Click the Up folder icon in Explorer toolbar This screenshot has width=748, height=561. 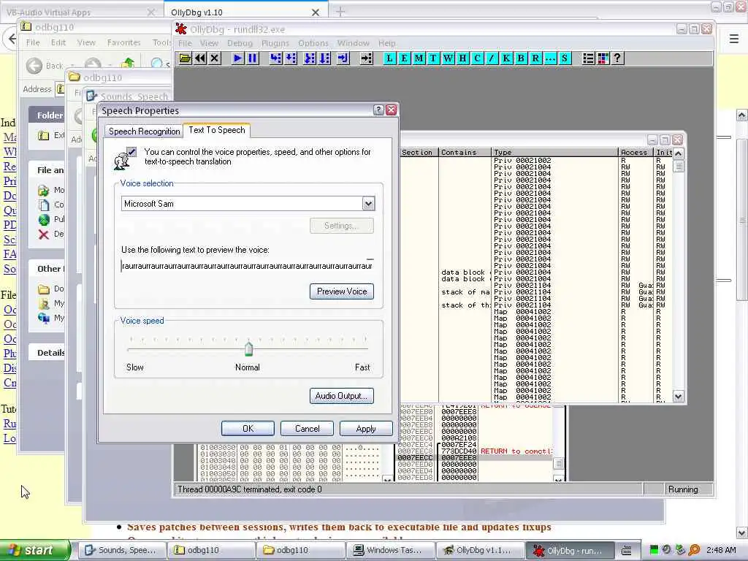[128, 64]
